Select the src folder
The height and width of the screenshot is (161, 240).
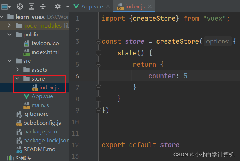[x=27, y=61]
